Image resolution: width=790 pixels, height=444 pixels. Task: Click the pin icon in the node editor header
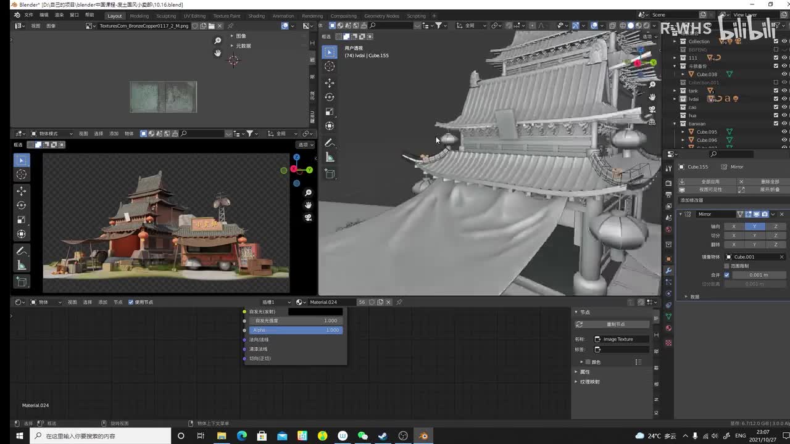[399, 302]
